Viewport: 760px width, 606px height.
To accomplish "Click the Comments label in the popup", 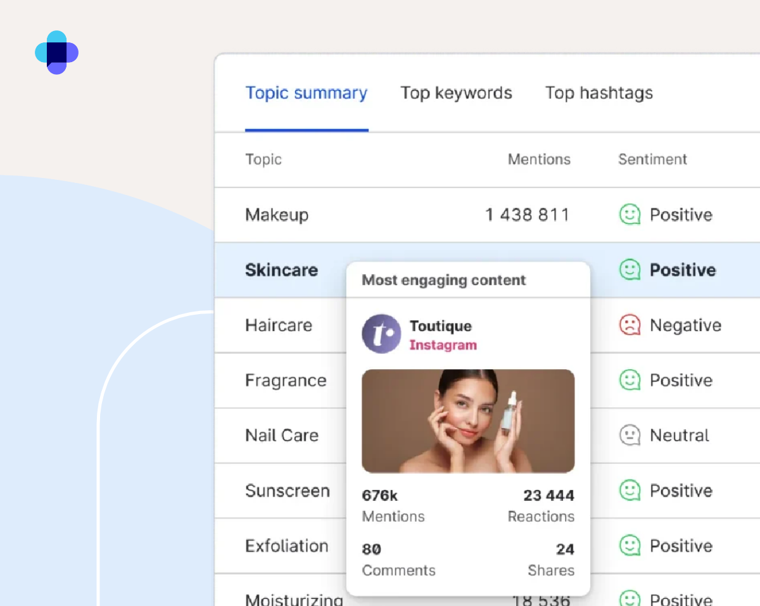I will 399,571.
